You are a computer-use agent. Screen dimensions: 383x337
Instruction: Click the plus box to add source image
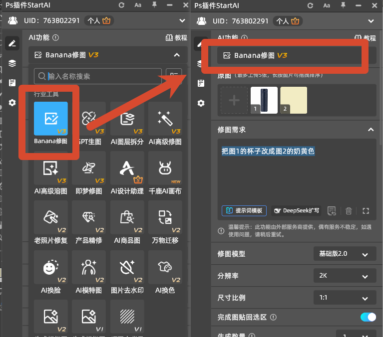click(x=234, y=100)
